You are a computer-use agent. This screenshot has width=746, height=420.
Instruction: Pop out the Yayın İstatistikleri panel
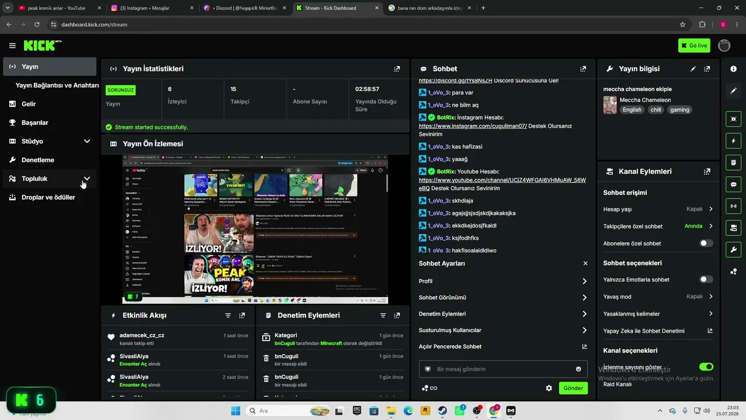(x=397, y=69)
